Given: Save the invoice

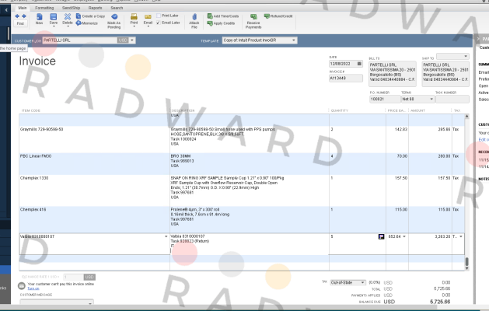Looking at the screenshot, I should click(x=54, y=19).
